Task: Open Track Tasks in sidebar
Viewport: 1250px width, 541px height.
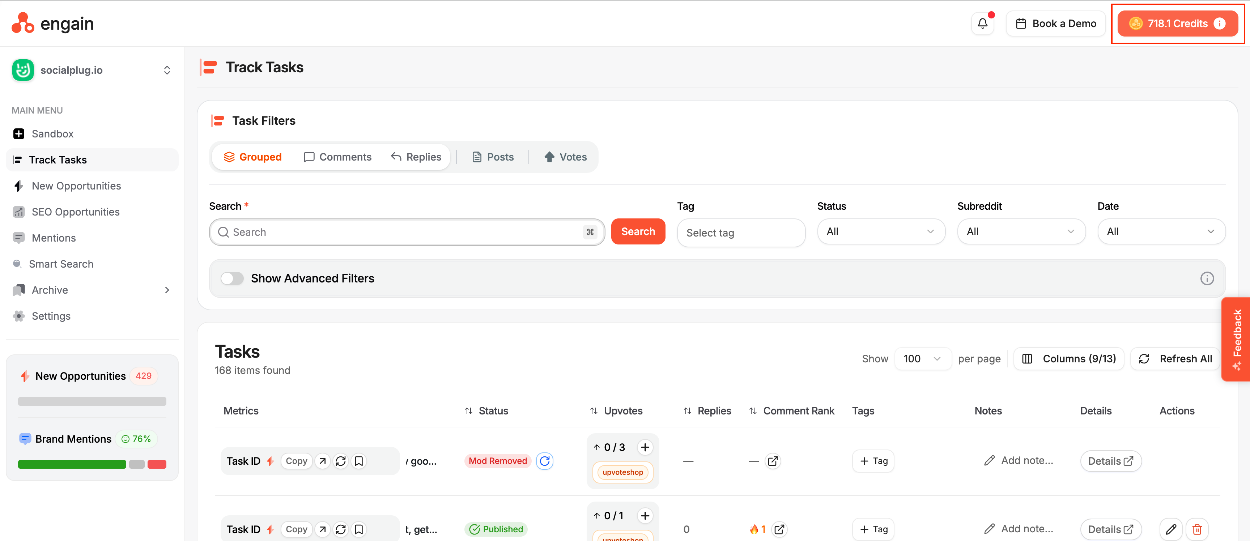Action: [x=92, y=159]
